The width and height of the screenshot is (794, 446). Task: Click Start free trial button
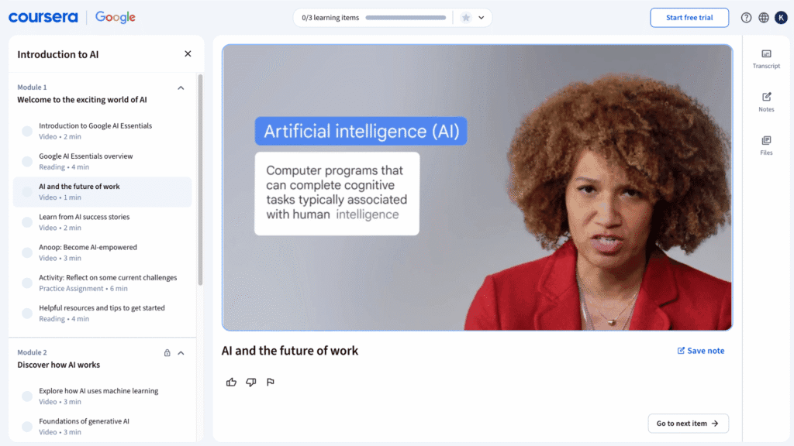point(689,18)
